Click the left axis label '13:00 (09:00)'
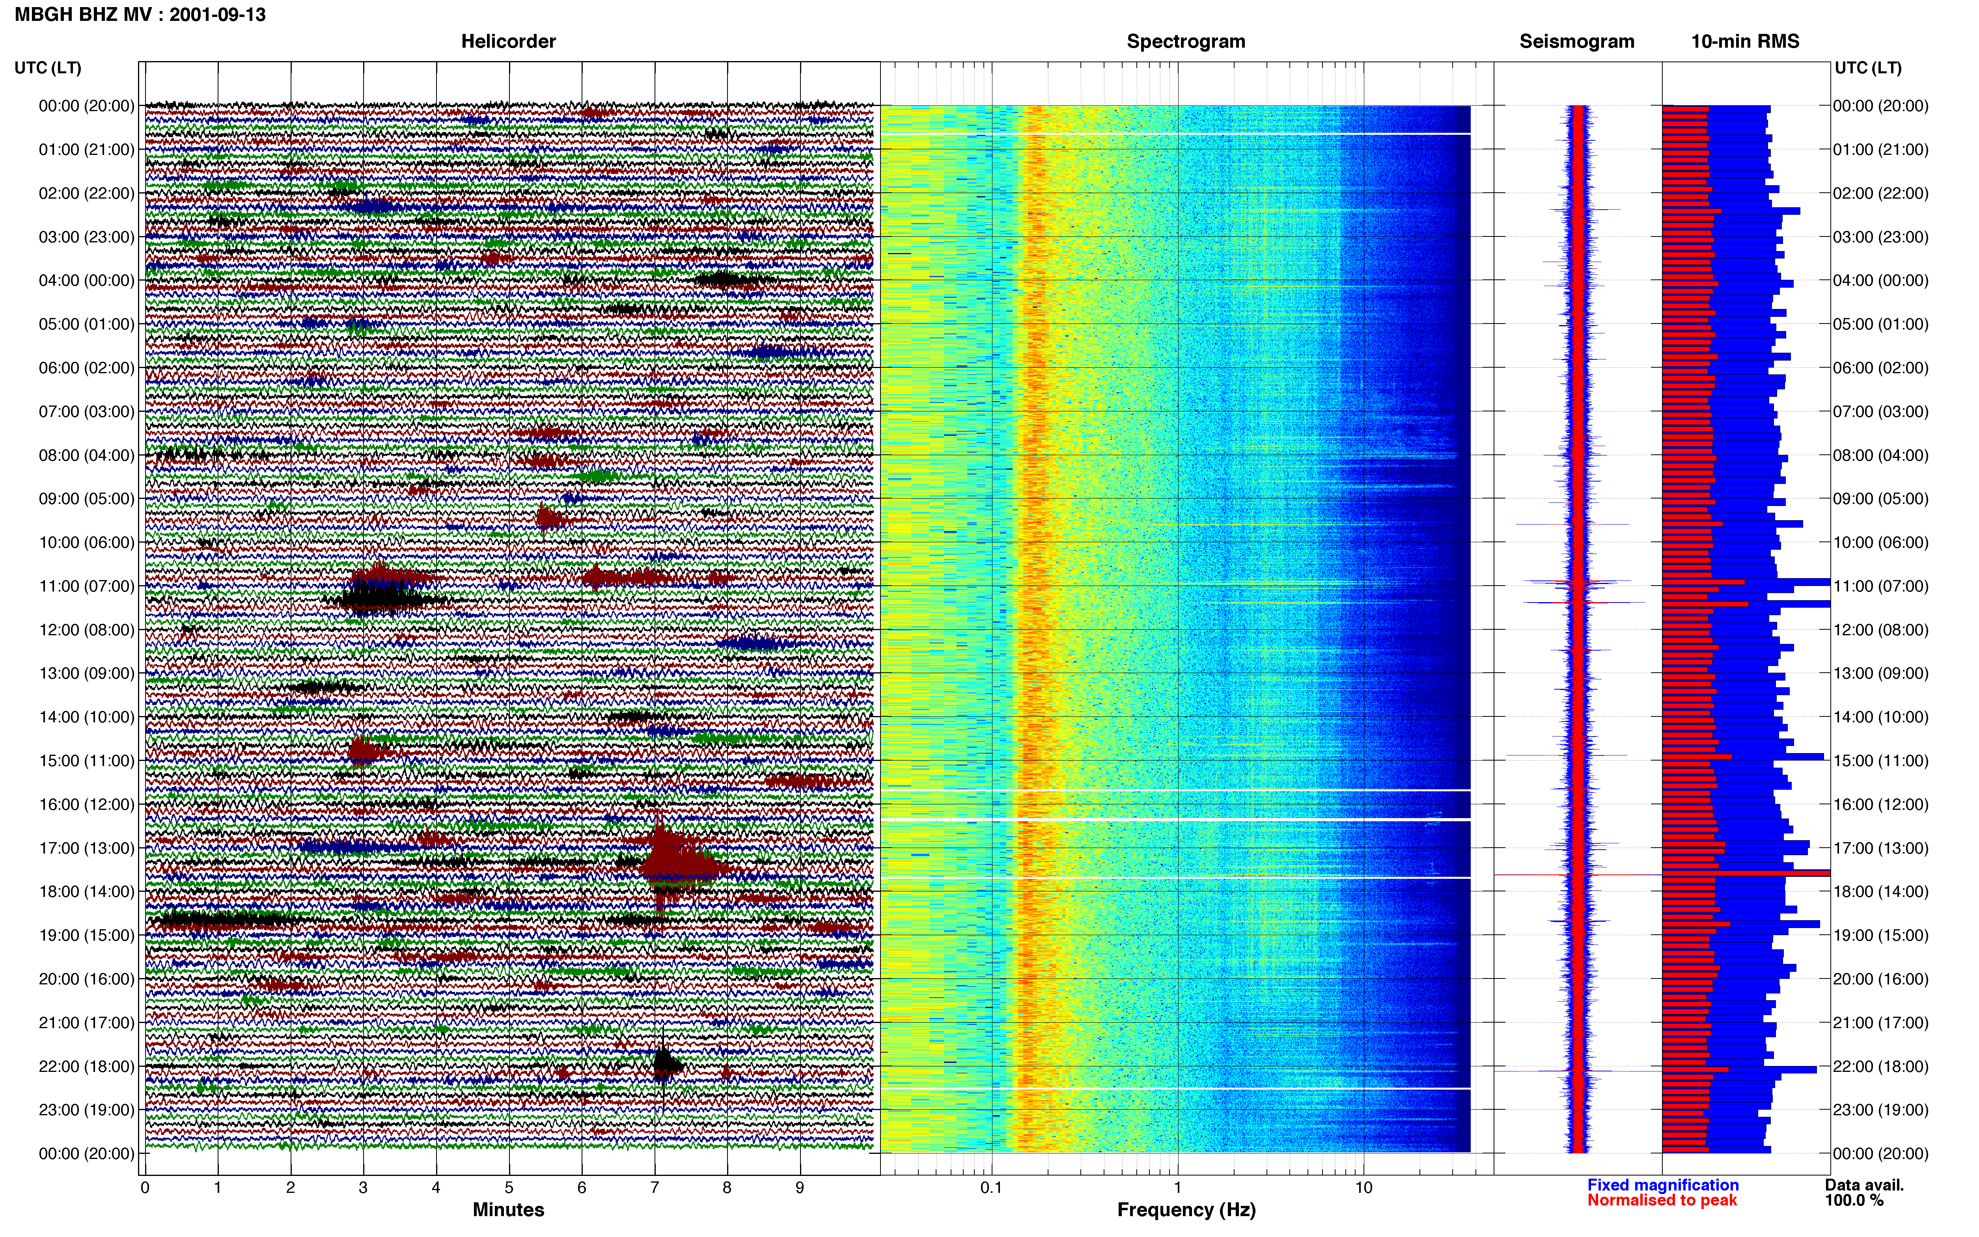This screenshot has width=1979, height=1237. coord(87,673)
